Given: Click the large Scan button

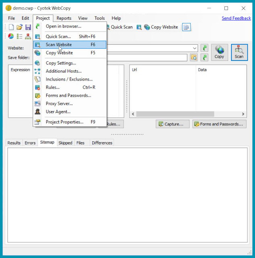Looking at the screenshot, I should 239,52.
